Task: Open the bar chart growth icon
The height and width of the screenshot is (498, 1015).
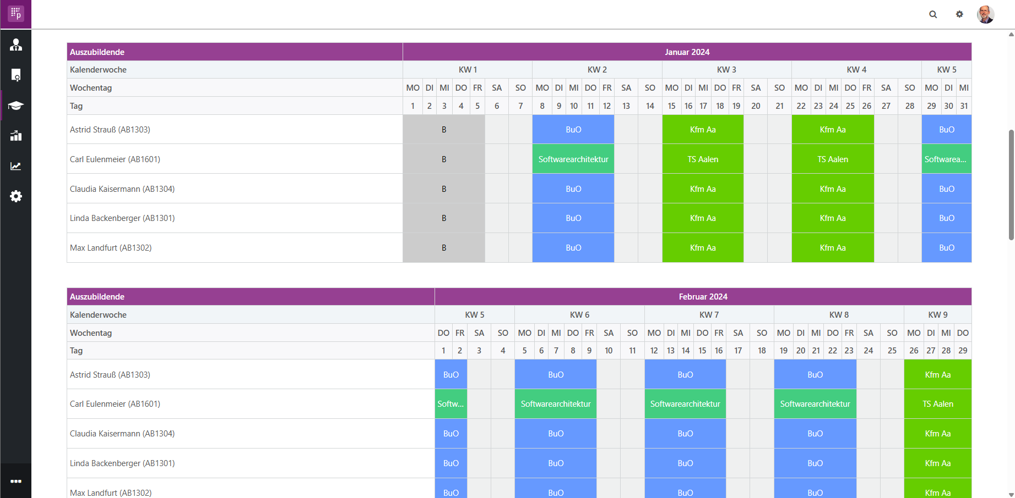Action: (15, 136)
